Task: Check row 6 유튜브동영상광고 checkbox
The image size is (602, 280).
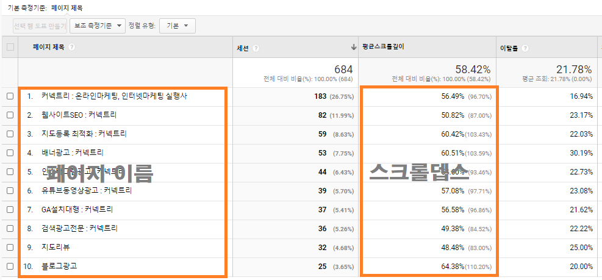Action: [x=10, y=190]
